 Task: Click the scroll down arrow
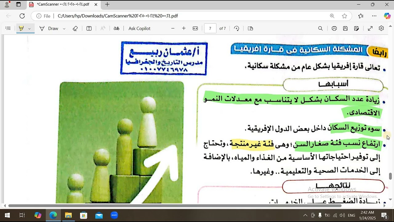tap(391, 199)
